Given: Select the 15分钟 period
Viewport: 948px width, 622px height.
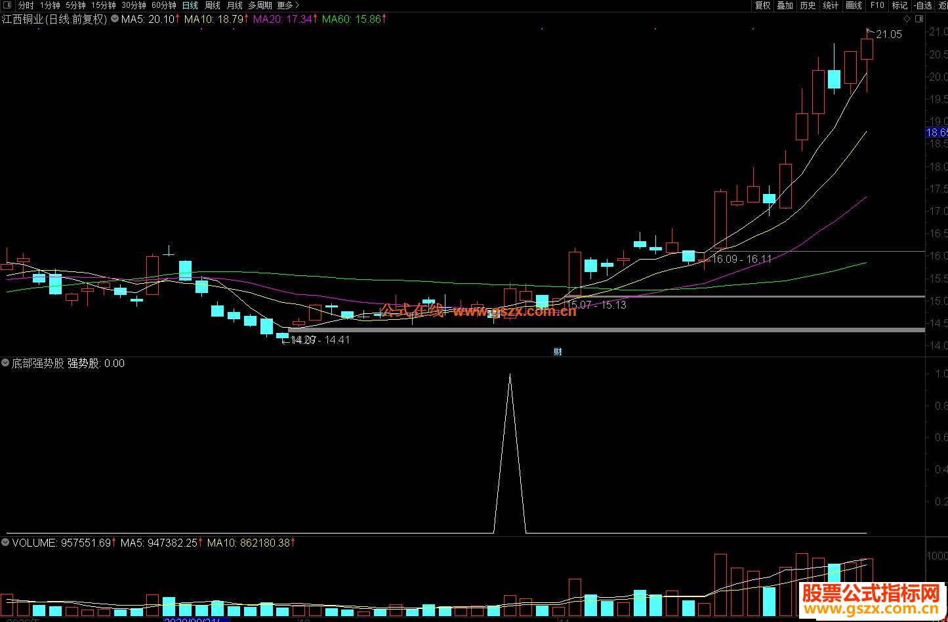Looking at the screenshot, I should tap(103, 5).
